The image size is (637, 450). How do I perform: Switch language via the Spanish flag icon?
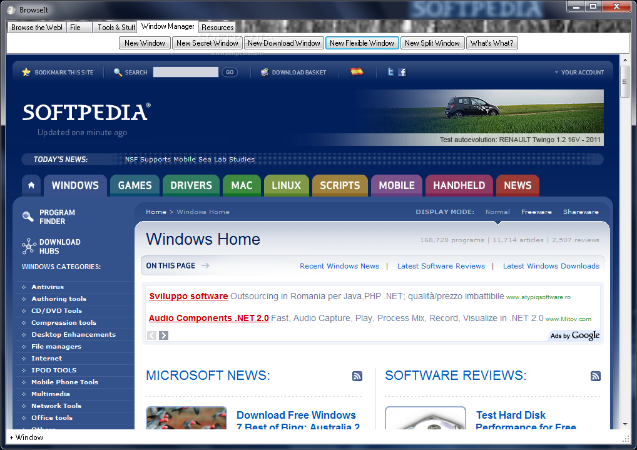pos(357,72)
